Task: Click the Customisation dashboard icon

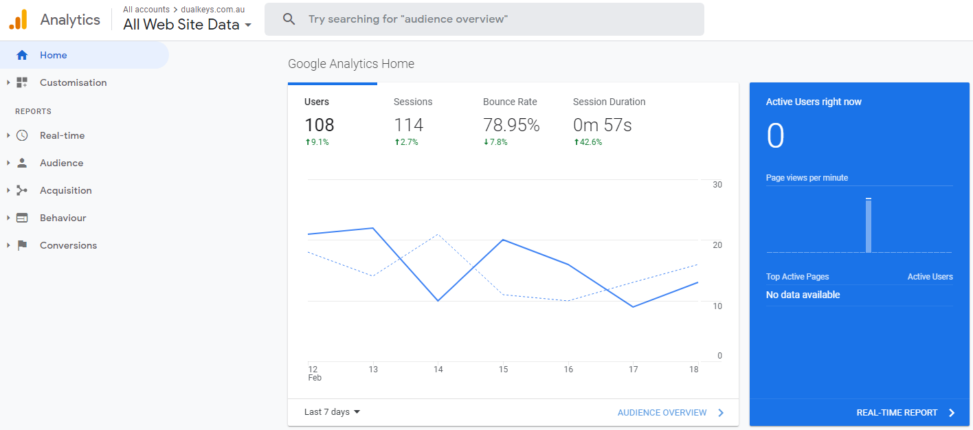Action: pos(22,82)
